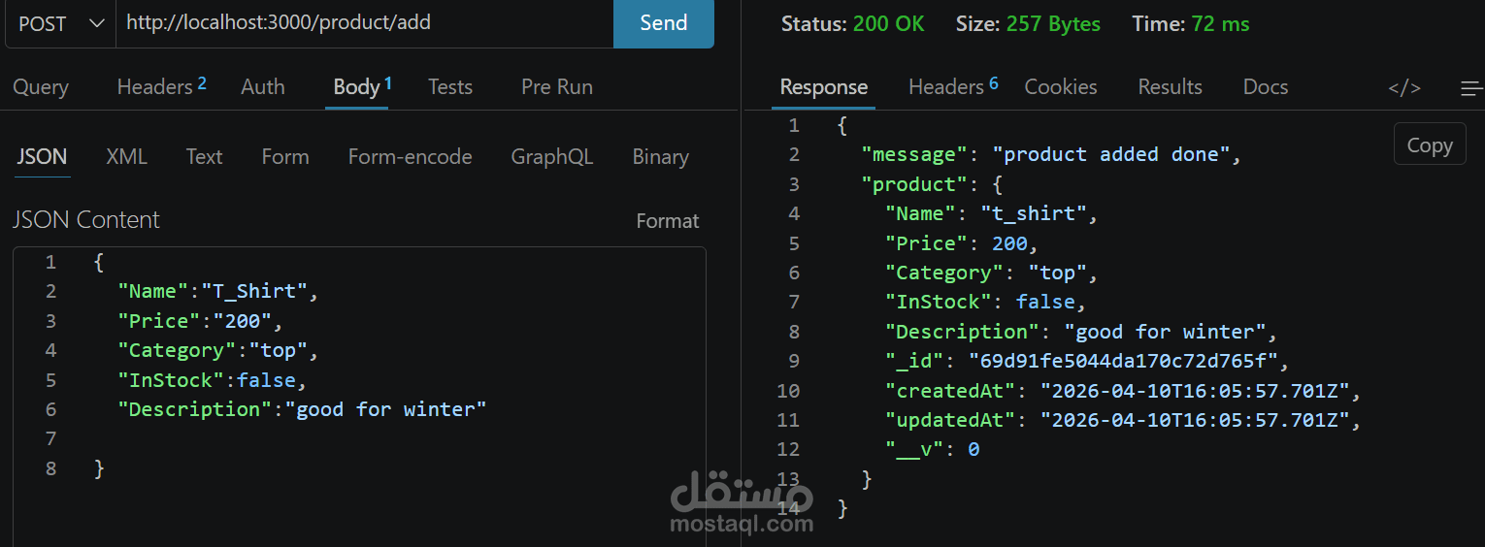Click the "__v": 0 response line
The width and height of the screenshot is (1485, 547).
pos(932,449)
